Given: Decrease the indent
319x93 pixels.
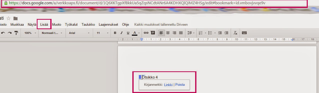Looking at the screenshot, I should 220,33.
